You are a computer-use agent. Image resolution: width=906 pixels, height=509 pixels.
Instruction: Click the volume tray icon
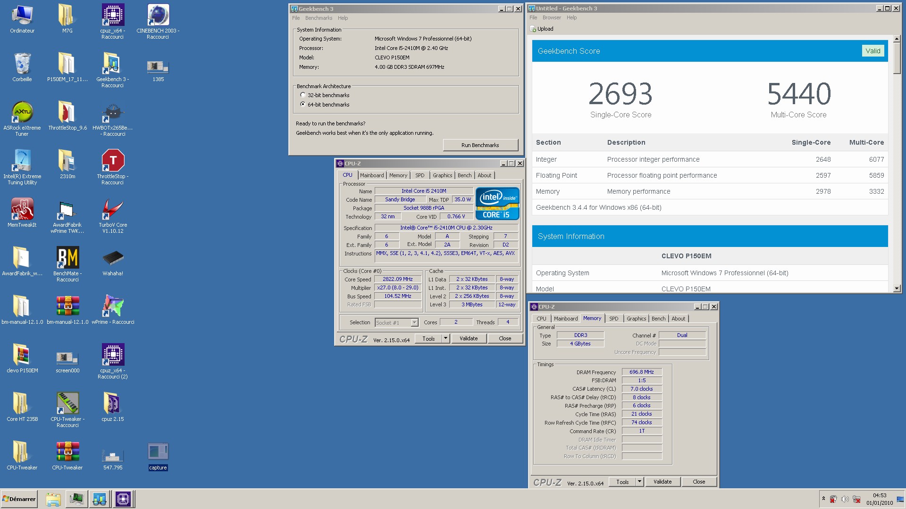845,499
